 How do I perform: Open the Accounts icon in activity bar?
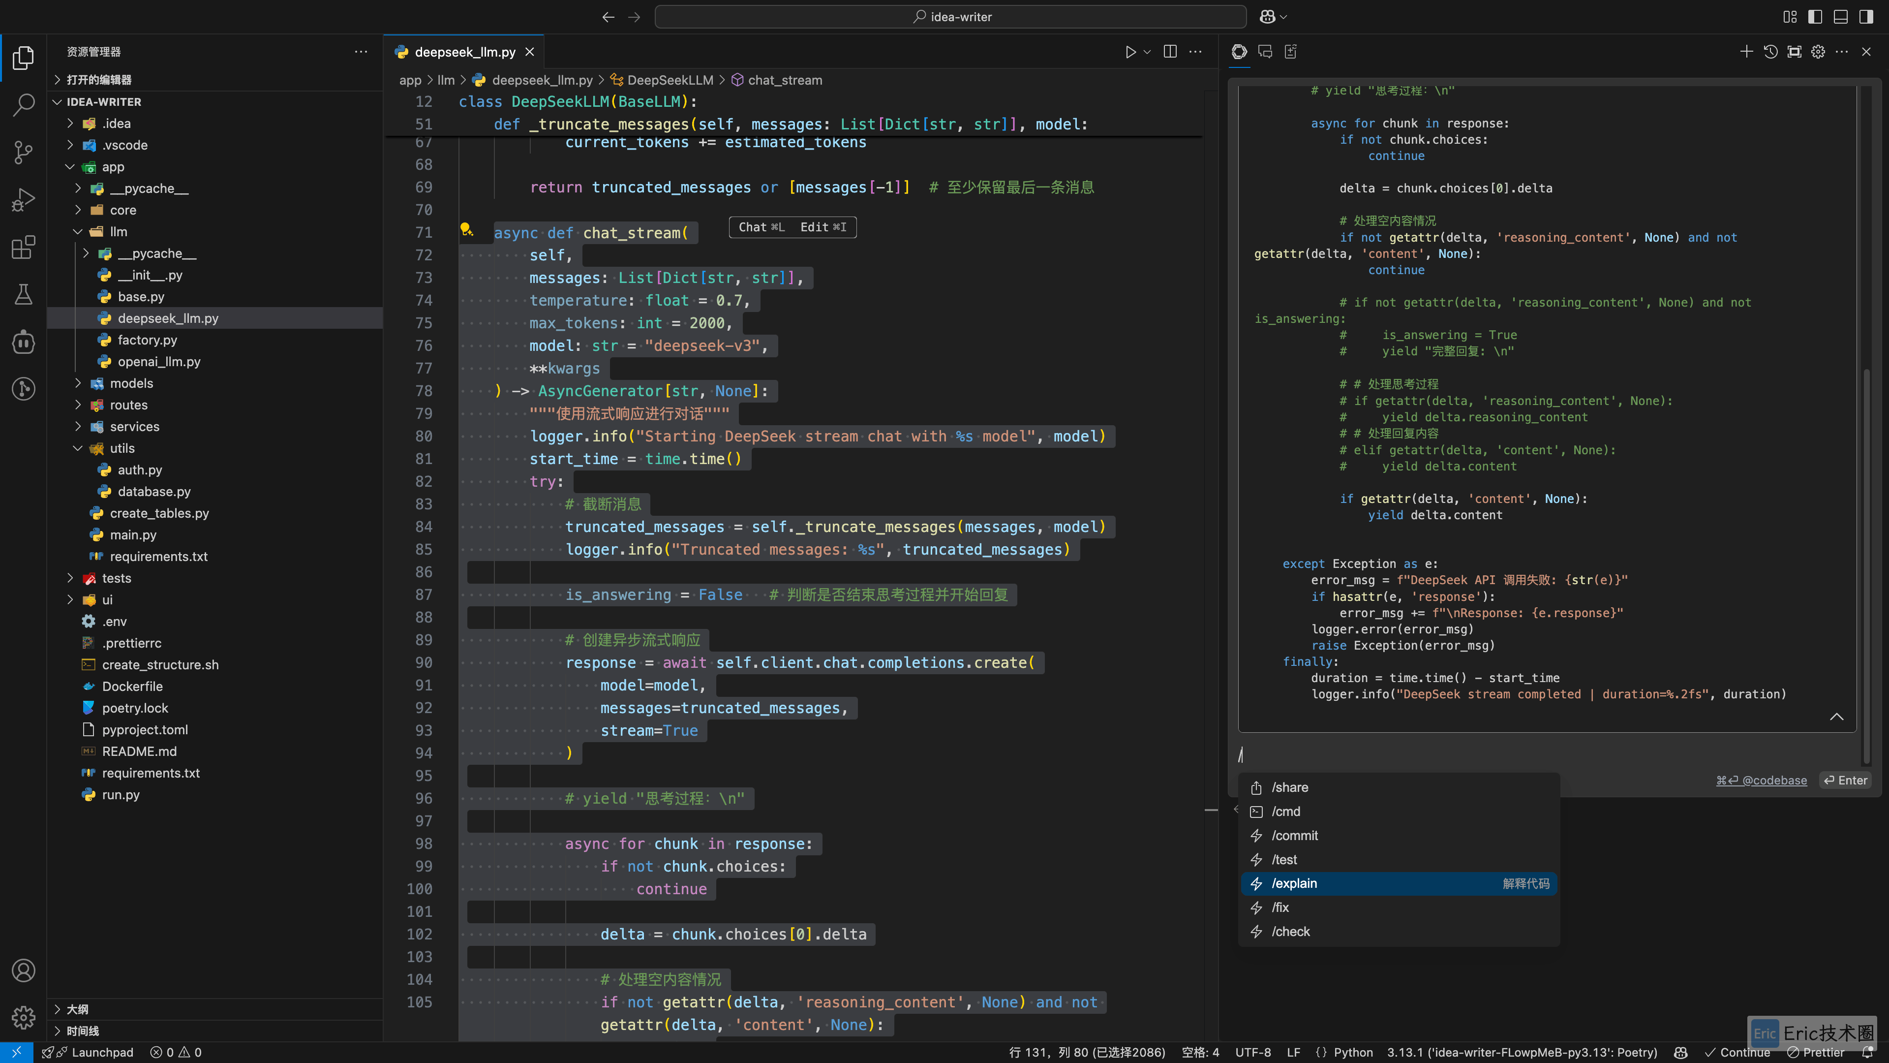[x=24, y=970]
